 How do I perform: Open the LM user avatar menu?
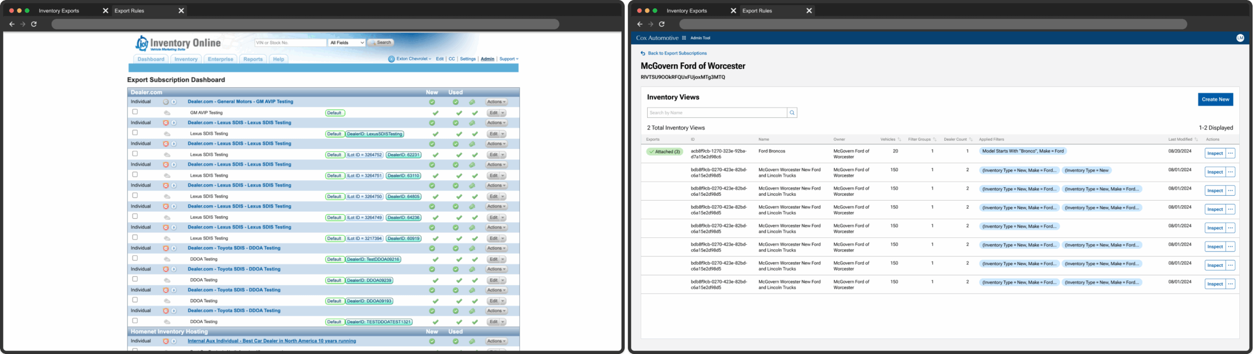(x=1240, y=38)
